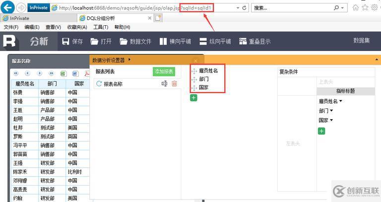
Task: Click the move handle beside 雇员姓名 field
Action: pos(194,71)
